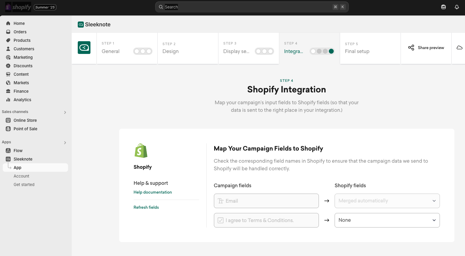This screenshot has height=256, width=465.
Task: Click the Shopify Integration title
Action: point(287,89)
